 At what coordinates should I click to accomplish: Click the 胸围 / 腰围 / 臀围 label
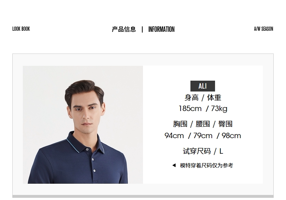(x=203, y=124)
